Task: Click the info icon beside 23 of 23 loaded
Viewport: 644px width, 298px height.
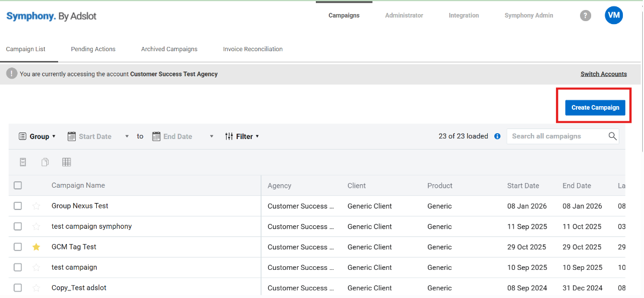Action: [x=497, y=136]
